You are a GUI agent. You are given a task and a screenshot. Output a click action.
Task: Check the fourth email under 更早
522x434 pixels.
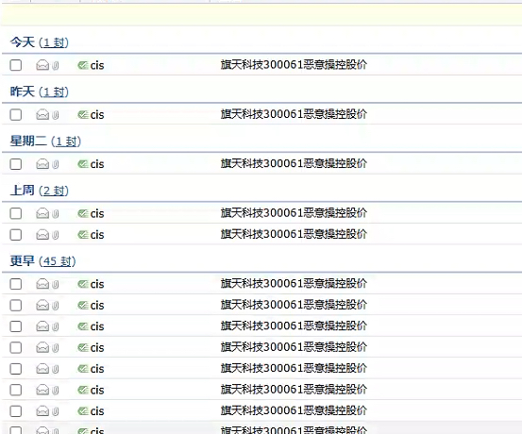(x=16, y=348)
